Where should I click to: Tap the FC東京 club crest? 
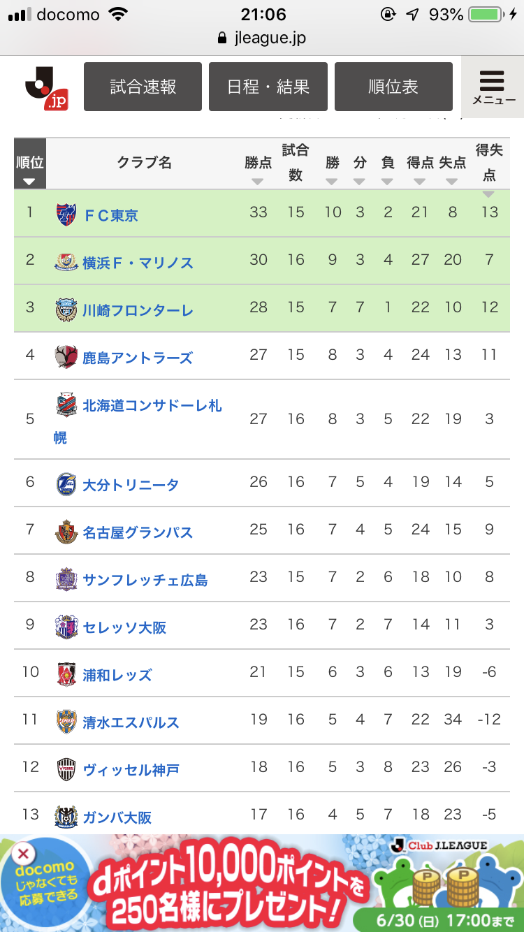pos(66,214)
